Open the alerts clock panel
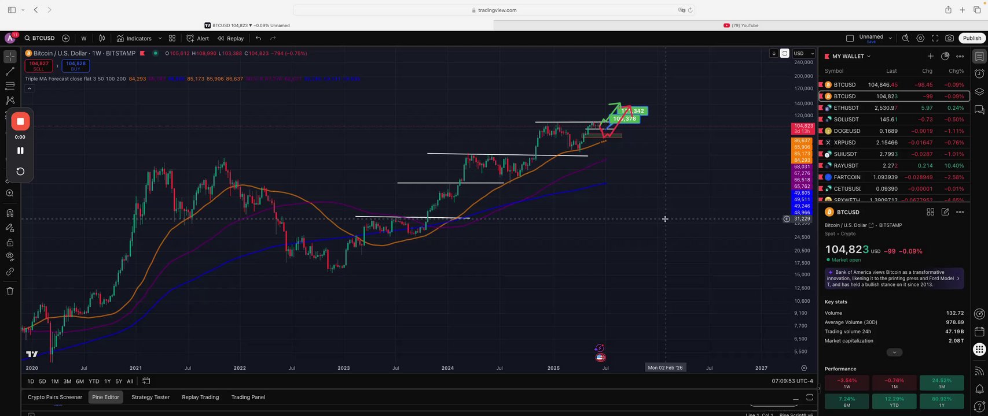 tap(979, 73)
